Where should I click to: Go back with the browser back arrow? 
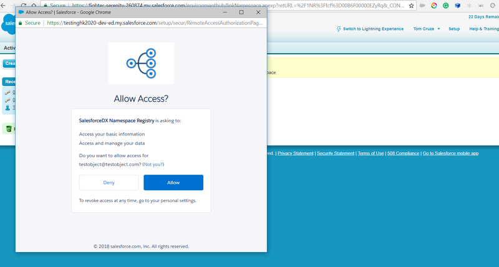click(3, 6)
